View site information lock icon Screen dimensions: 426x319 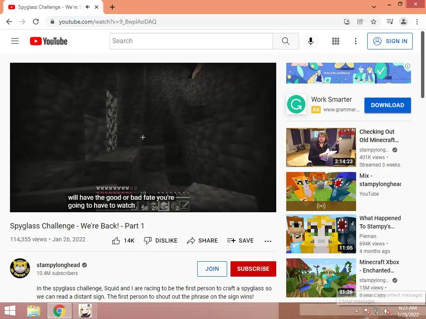(52, 22)
